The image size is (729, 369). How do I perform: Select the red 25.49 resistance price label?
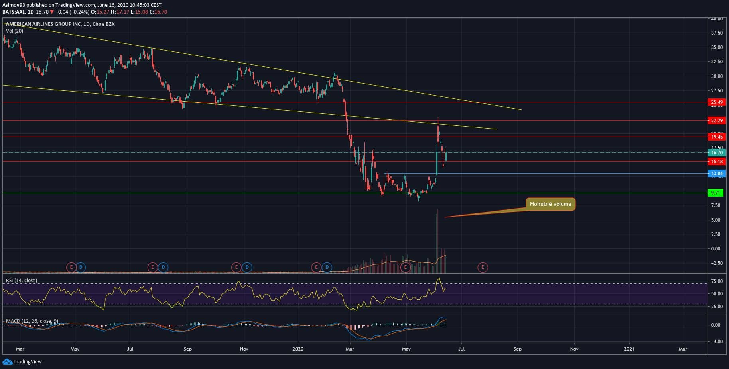[716, 102]
